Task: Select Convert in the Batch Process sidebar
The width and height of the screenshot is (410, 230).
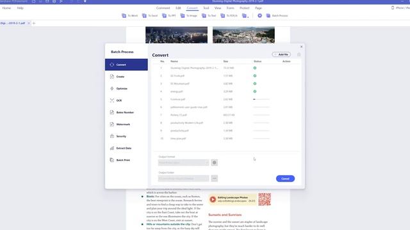Action: coord(126,65)
